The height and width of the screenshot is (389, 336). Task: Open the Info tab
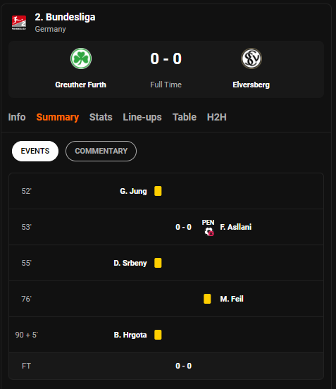(17, 117)
